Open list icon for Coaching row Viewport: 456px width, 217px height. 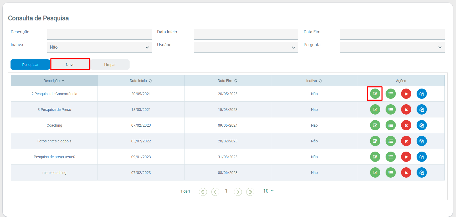coord(391,125)
